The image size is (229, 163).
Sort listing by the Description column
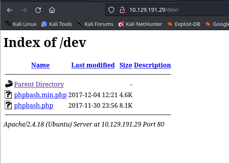[x=153, y=65]
